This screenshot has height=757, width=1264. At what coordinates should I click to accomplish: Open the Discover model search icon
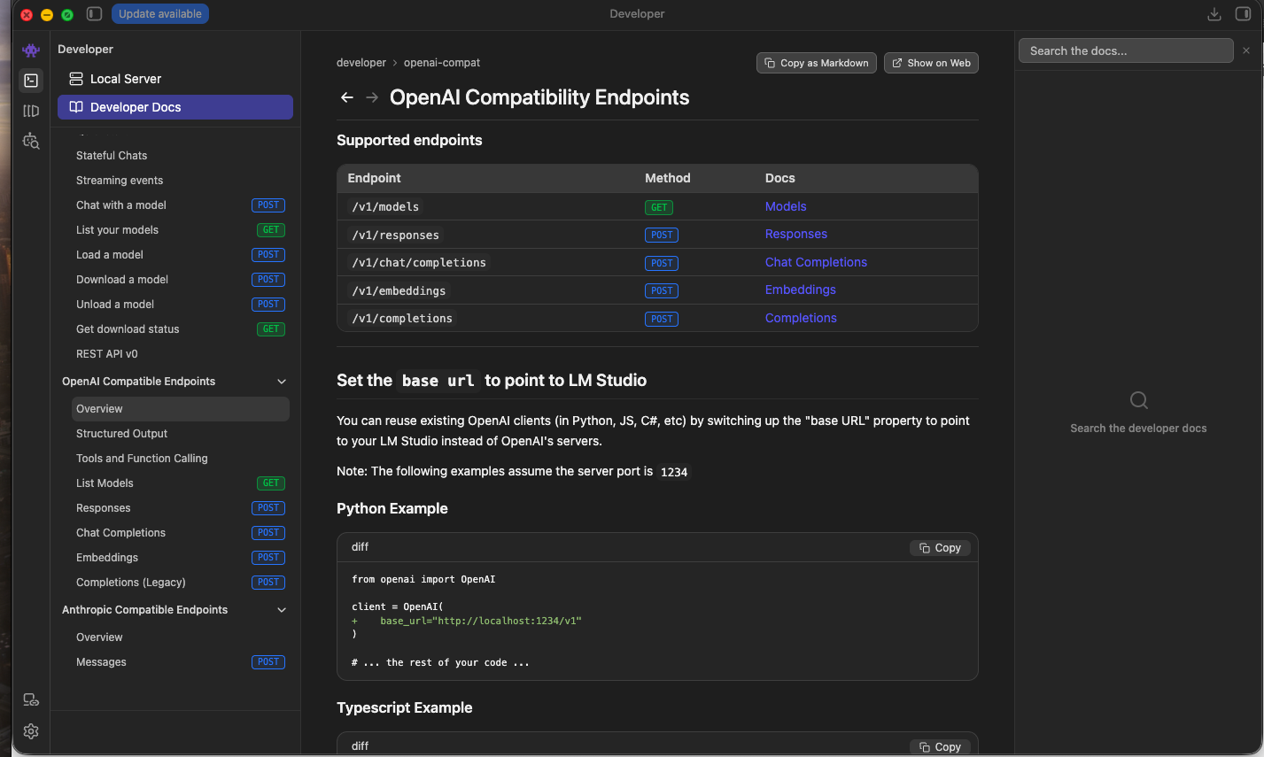pyautogui.click(x=31, y=141)
